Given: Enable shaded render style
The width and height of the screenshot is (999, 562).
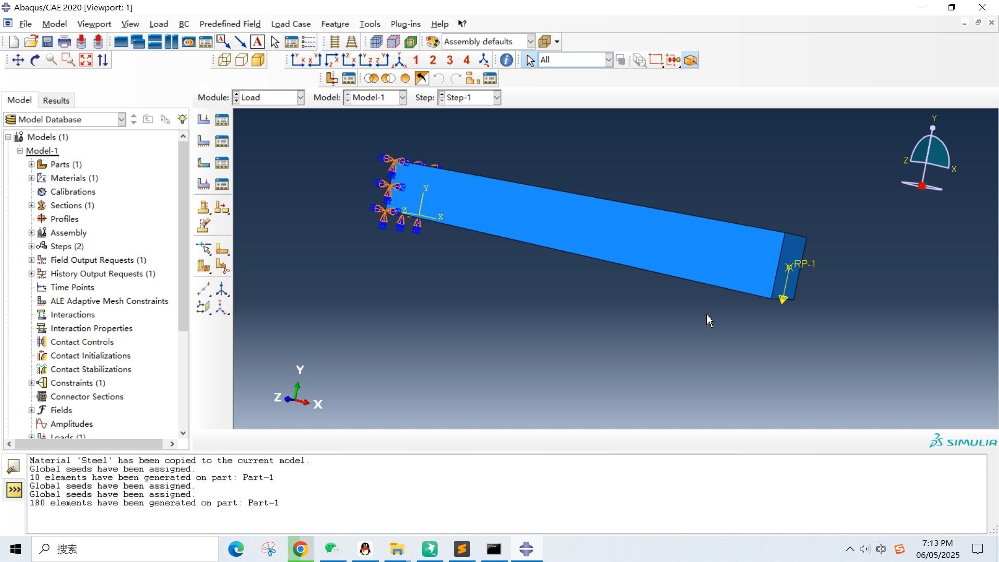Looking at the screenshot, I should 258,60.
